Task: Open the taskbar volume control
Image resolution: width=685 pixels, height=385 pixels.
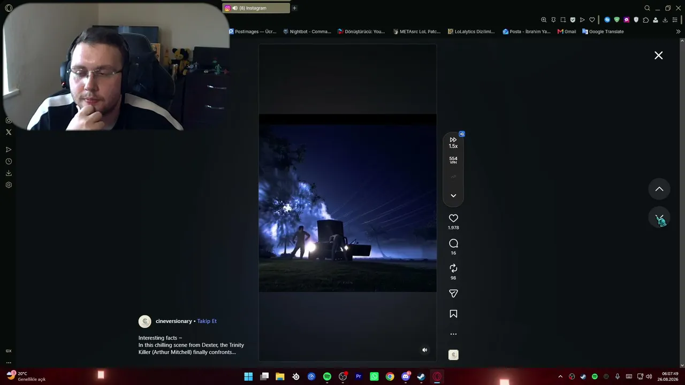Action: pyautogui.click(x=650, y=376)
